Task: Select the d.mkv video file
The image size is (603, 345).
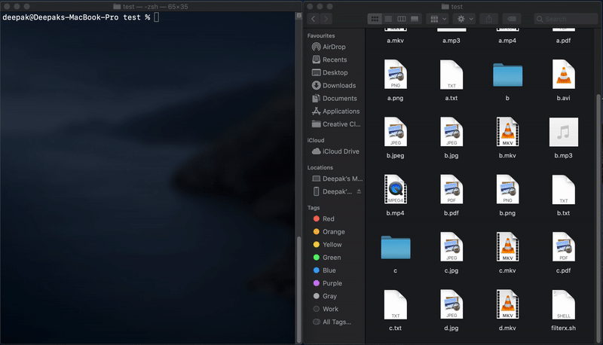Action: (x=507, y=304)
